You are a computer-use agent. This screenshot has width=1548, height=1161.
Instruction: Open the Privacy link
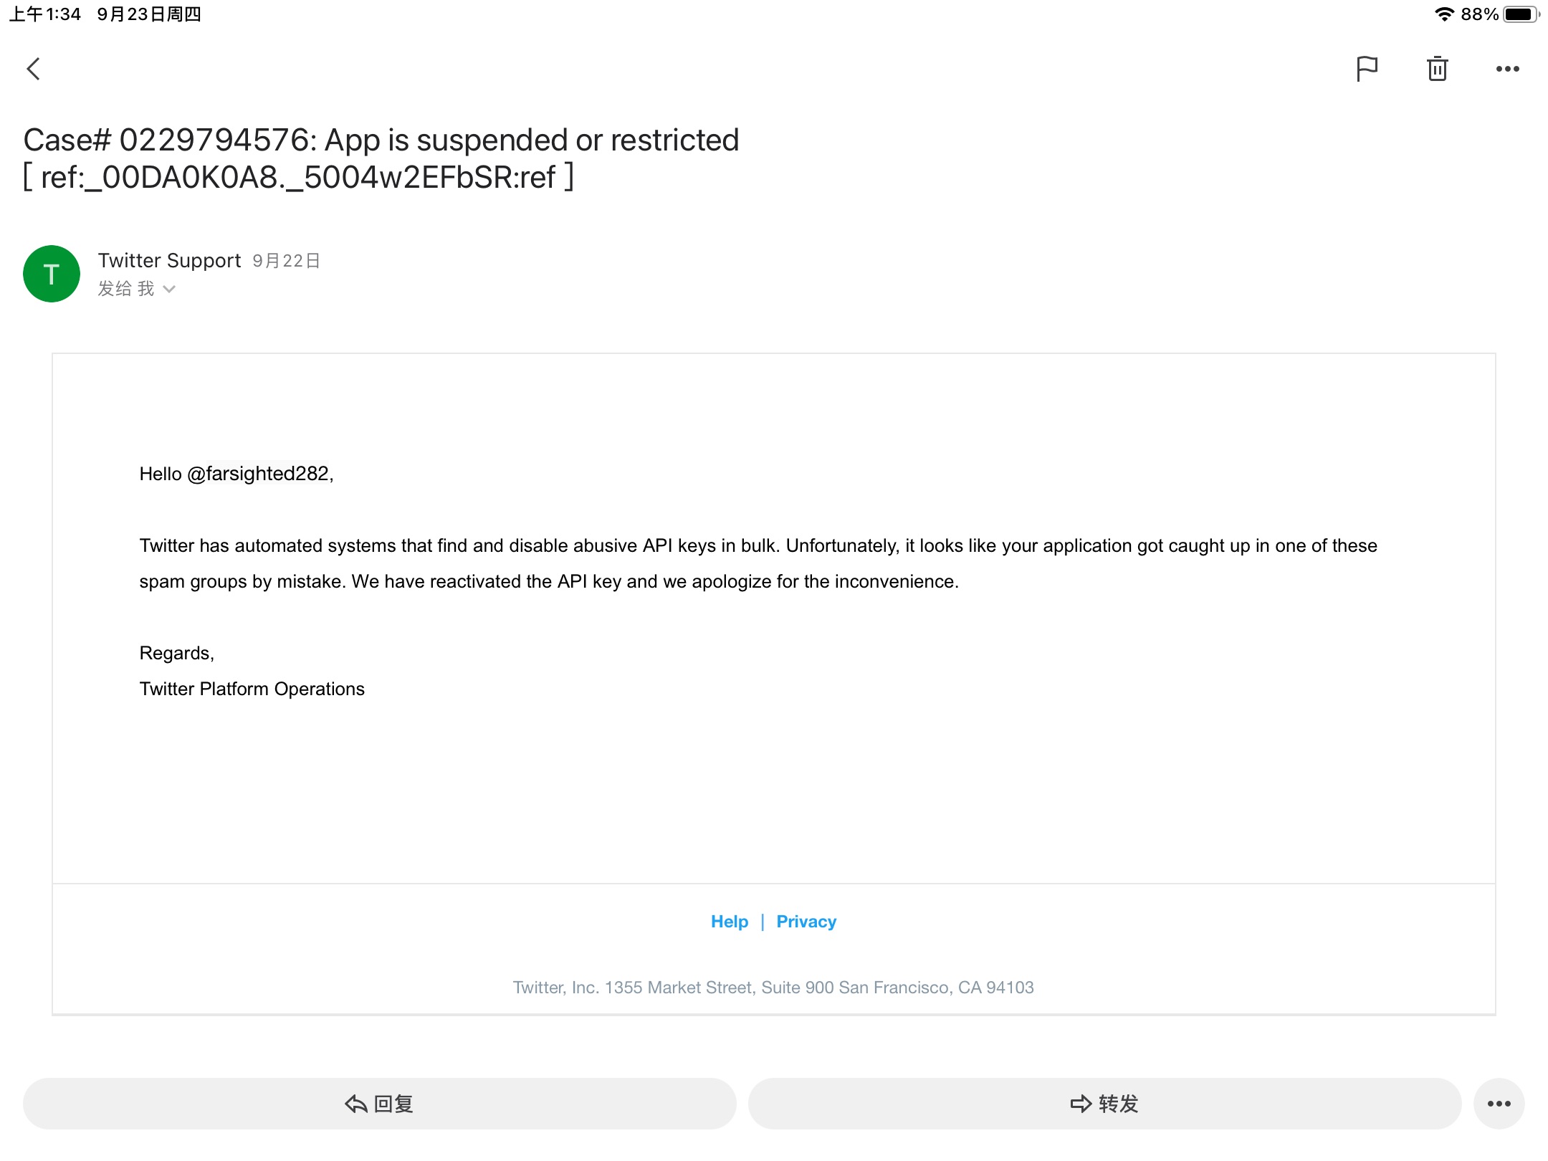pyautogui.click(x=806, y=922)
